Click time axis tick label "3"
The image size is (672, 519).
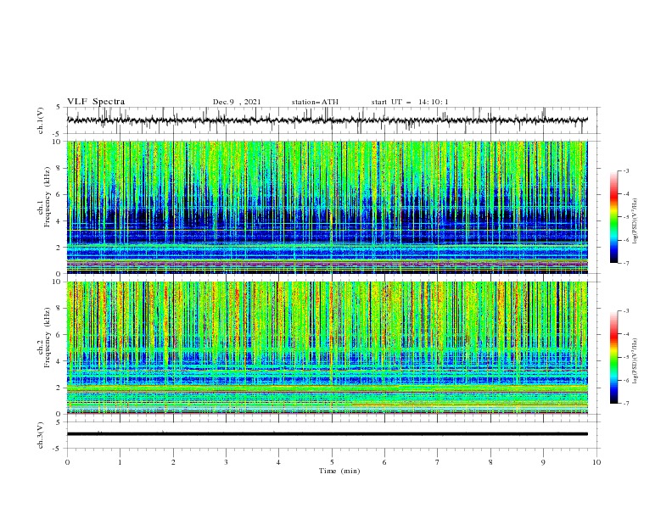pos(226,462)
